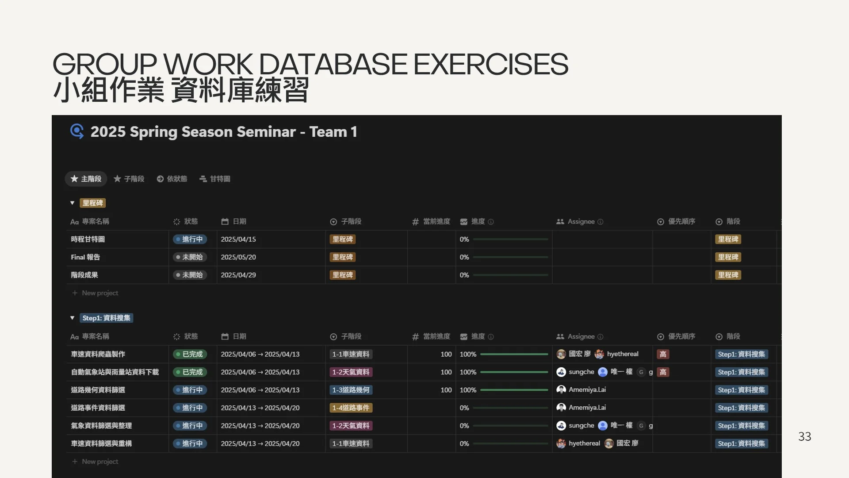Switch to the 甘特圖 tab

tap(220, 179)
